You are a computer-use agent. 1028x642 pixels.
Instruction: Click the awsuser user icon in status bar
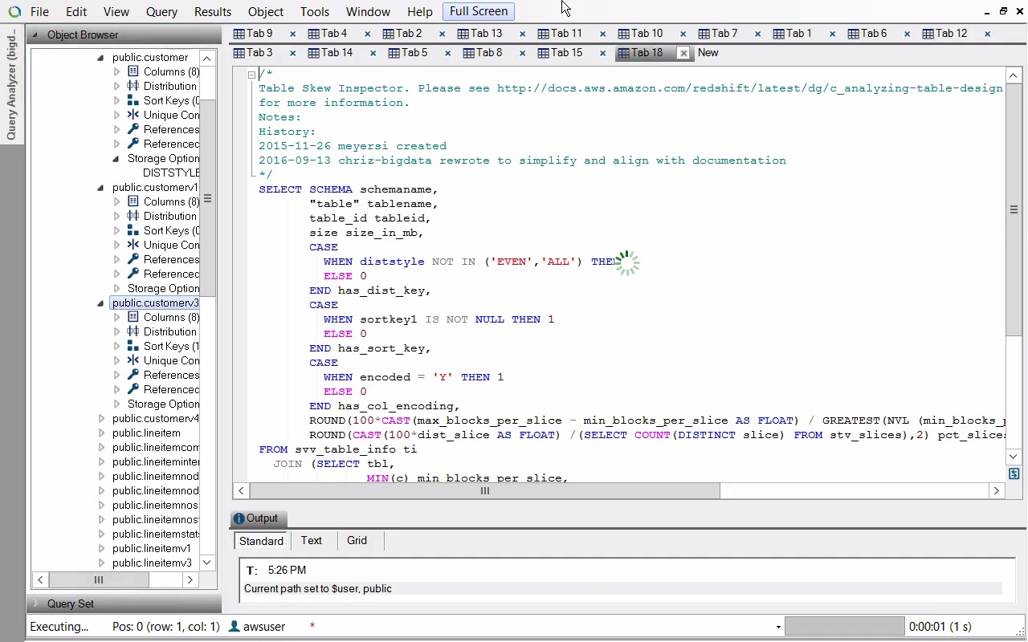(235, 626)
